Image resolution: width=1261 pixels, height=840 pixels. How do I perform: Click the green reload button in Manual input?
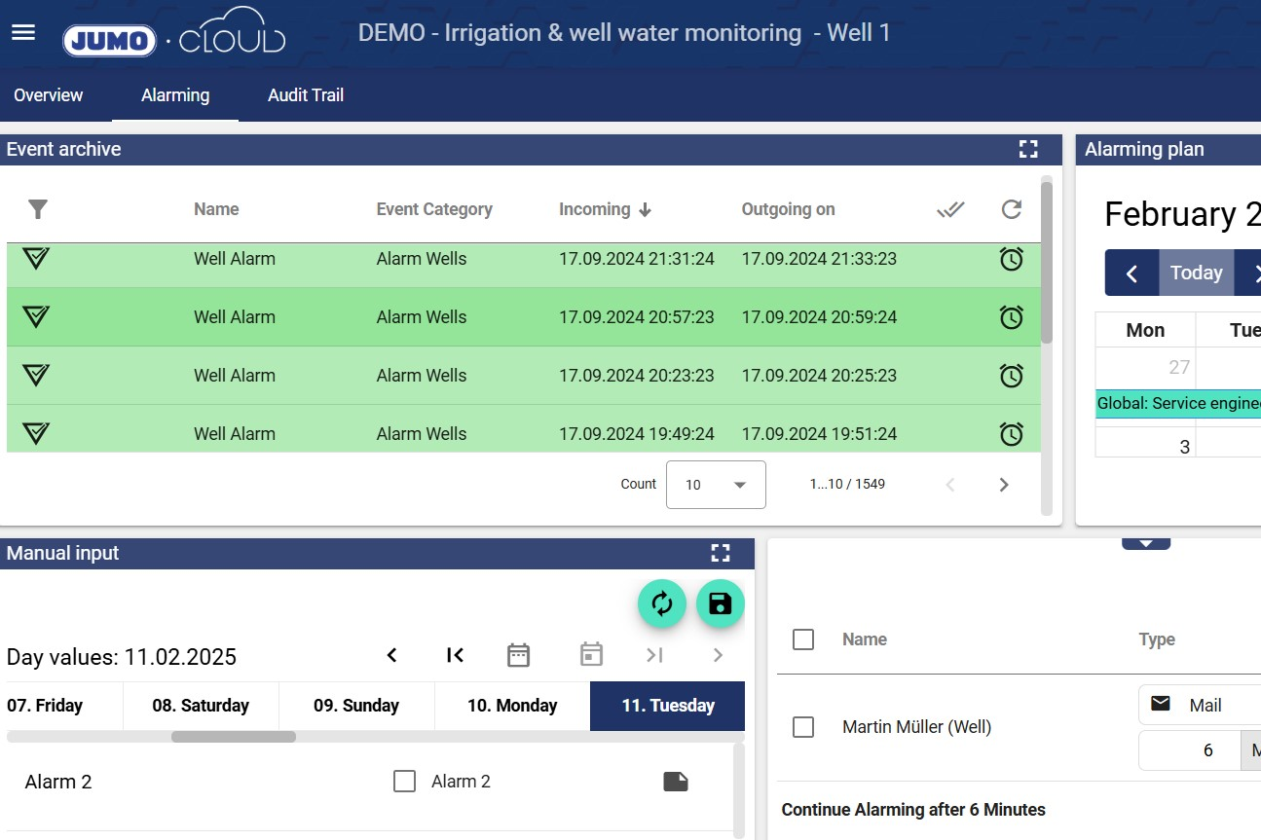coord(662,604)
